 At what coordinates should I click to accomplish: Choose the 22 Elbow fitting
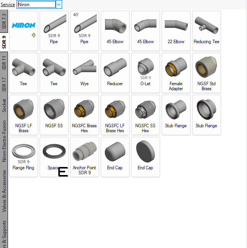coord(176,31)
